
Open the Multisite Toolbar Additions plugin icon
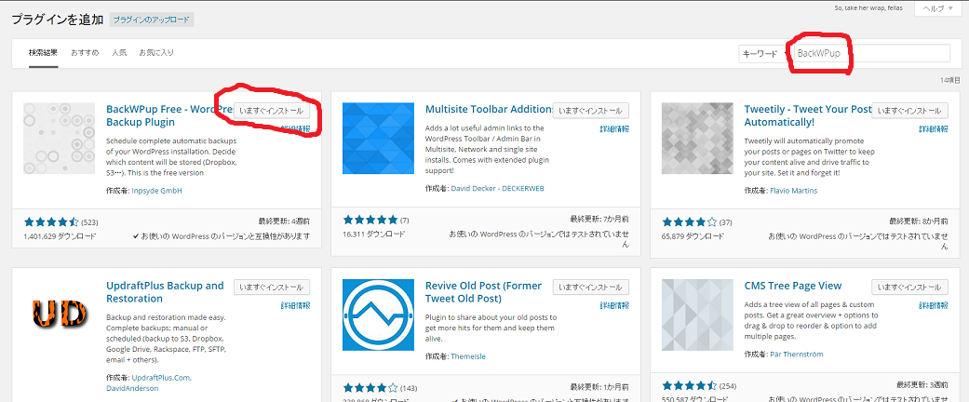tap(378, 139)
